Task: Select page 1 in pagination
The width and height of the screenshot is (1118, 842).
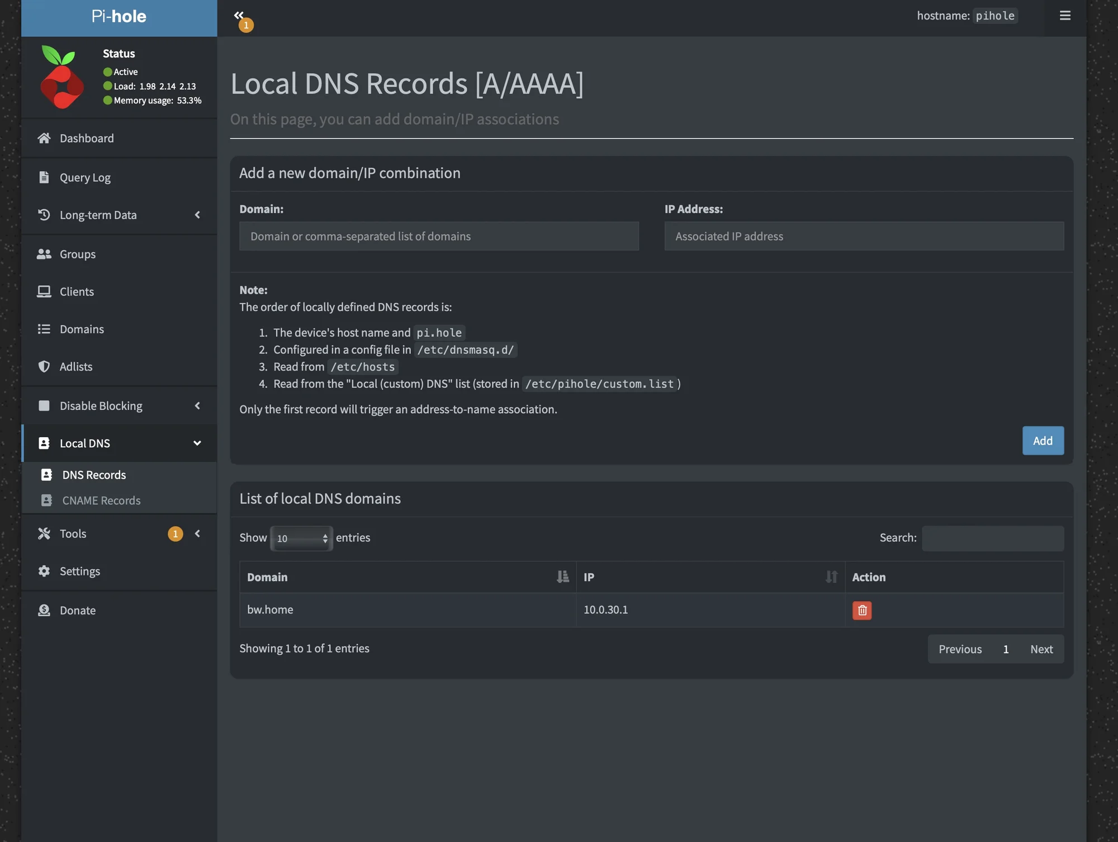Action: (1006, 649)
